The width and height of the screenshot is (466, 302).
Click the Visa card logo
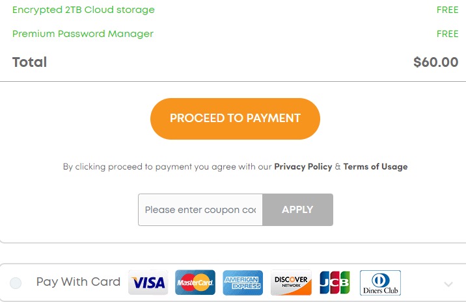(x=148, y=283)
